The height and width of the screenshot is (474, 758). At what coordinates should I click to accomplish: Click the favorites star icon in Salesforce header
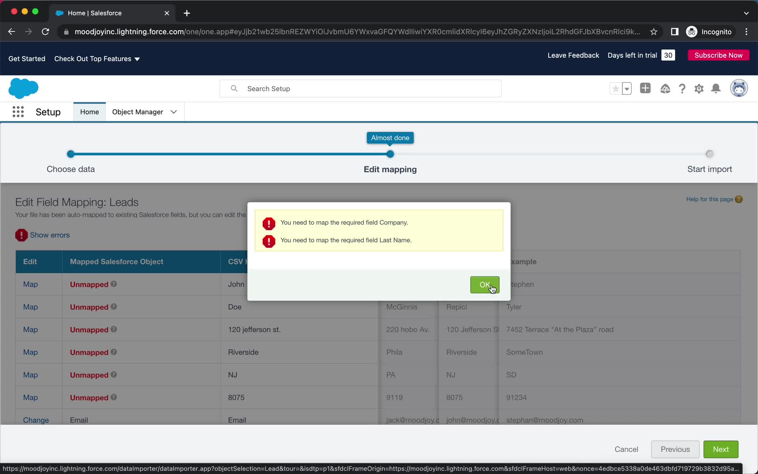pos(615,88)
